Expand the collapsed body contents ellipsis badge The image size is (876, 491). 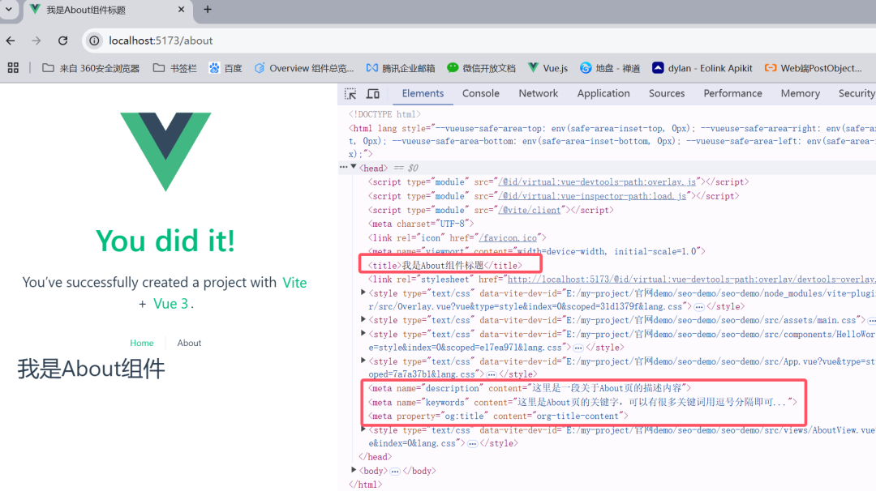pos(395,472)
